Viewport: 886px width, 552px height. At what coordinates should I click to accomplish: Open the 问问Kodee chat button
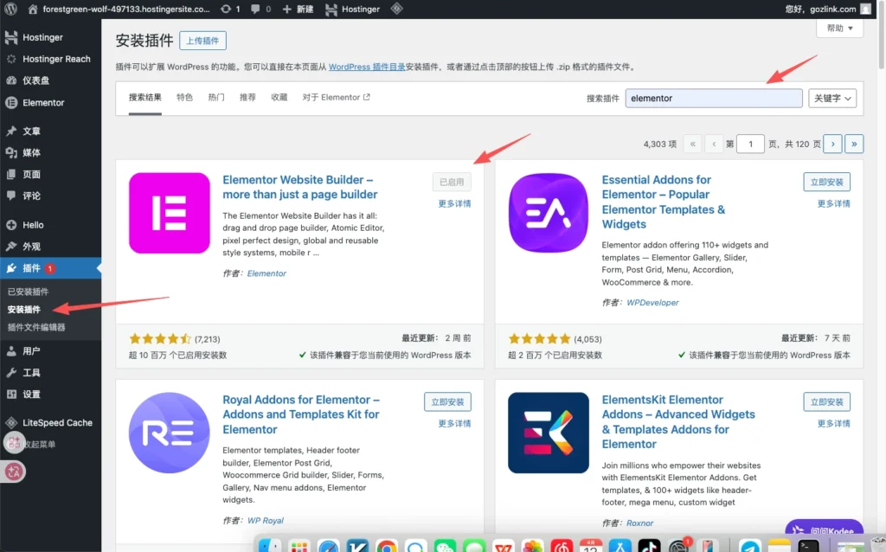(824, 530)
